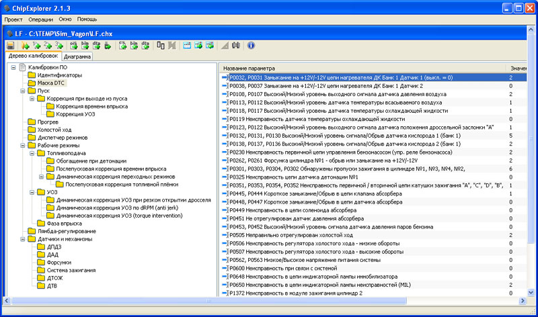Click the save floppy disk toolbar icon
538x317 pixels.
[11, 46]
